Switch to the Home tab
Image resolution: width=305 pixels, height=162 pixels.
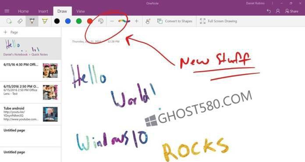[x=23, y=11]
